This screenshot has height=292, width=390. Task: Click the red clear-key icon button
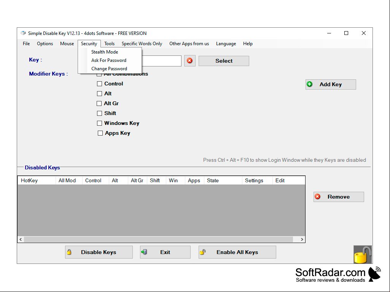click(x=189, y=61)
